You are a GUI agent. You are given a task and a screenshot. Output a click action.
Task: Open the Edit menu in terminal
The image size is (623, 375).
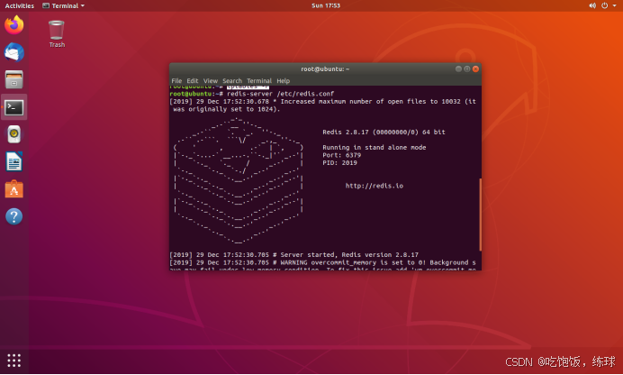(193, 81)
